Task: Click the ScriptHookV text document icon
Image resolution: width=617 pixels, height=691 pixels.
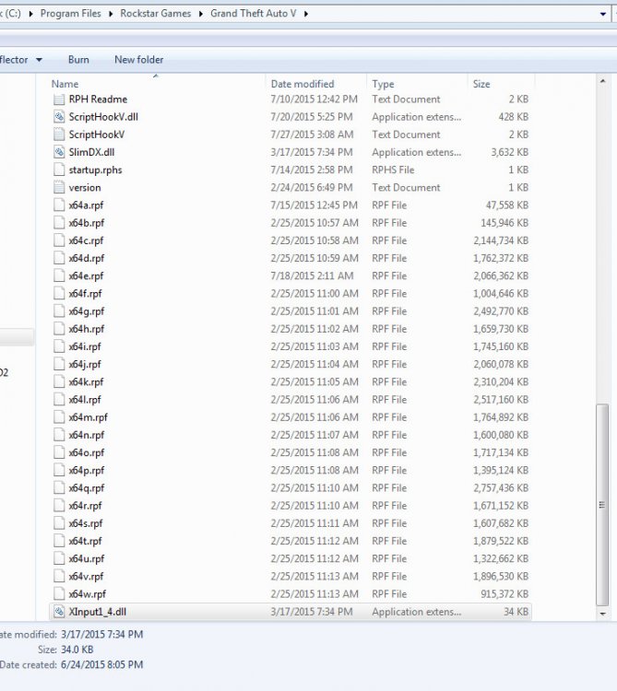Action: pyautogui.click(x=59, y=135)
